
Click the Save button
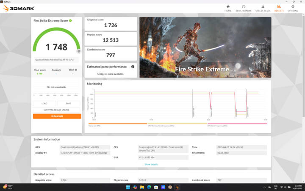[69, 104]
